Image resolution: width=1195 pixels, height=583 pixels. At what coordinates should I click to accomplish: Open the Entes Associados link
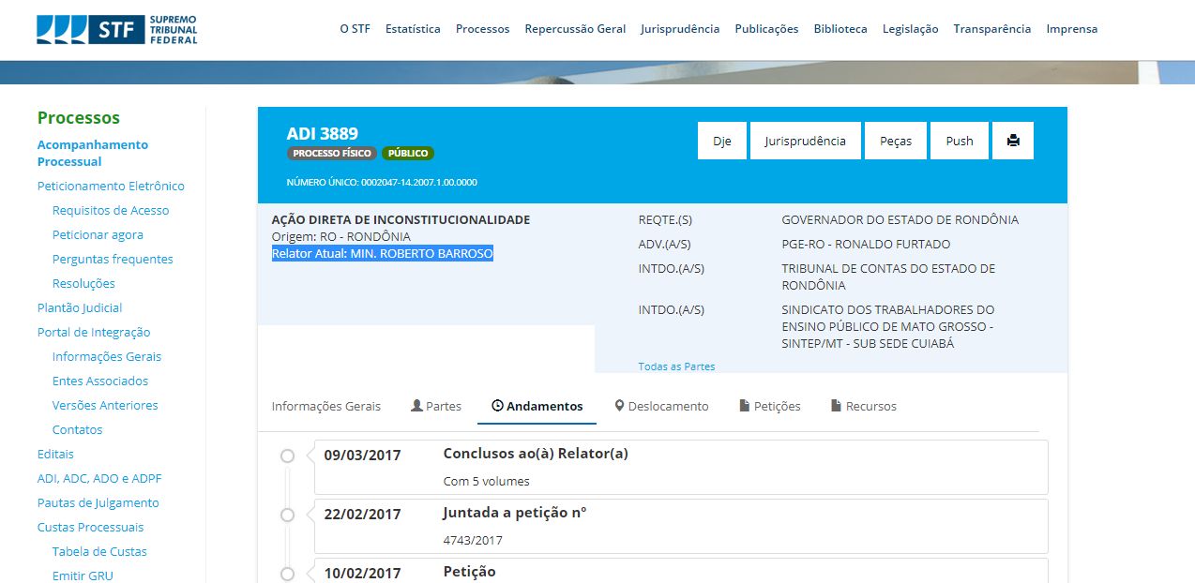coord(100,381)
